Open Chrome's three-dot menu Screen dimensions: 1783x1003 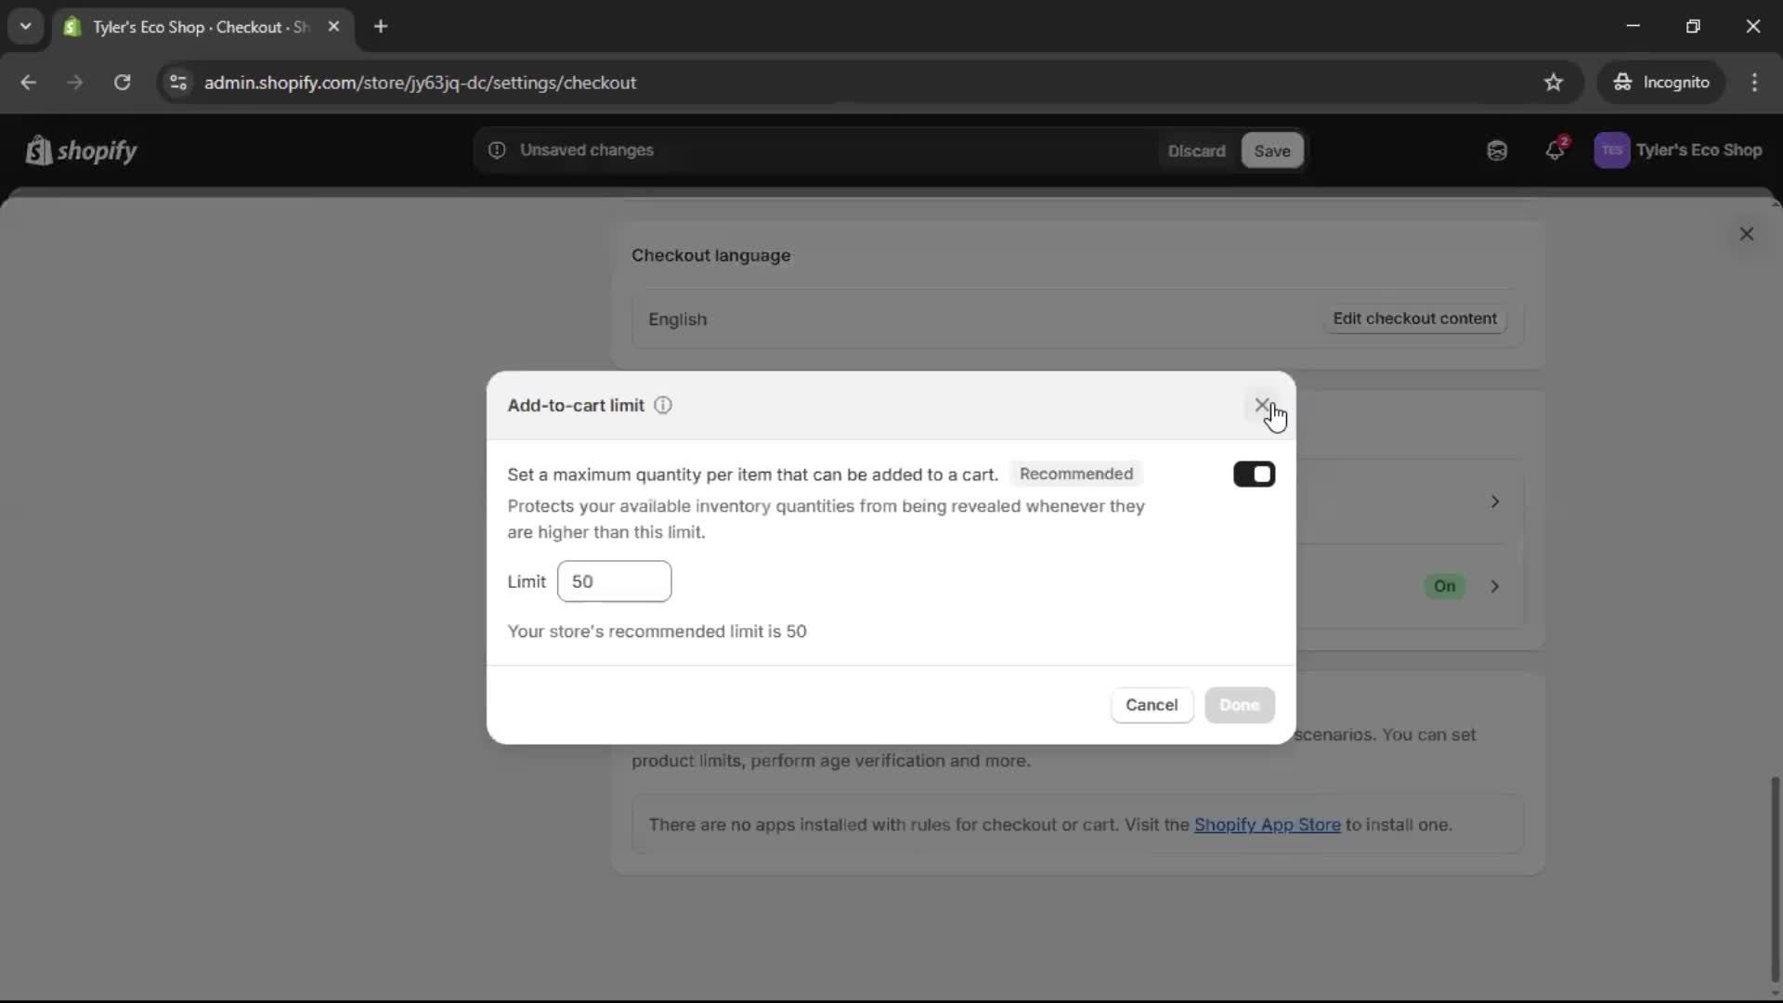(1756, 82)
